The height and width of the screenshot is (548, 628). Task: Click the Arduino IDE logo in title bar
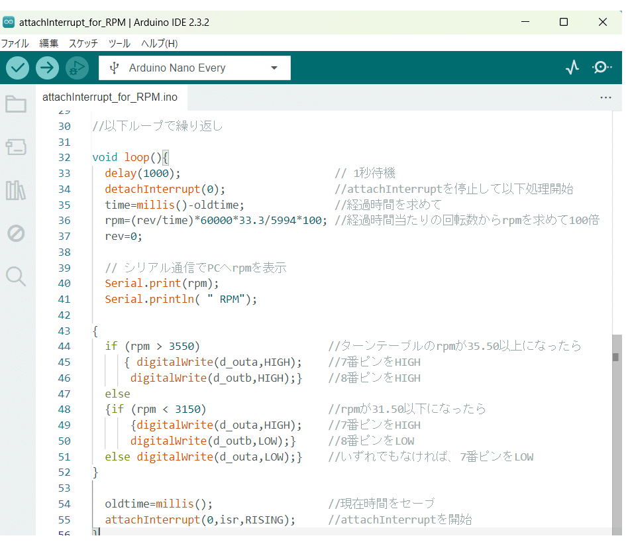(x=9, y=22)
